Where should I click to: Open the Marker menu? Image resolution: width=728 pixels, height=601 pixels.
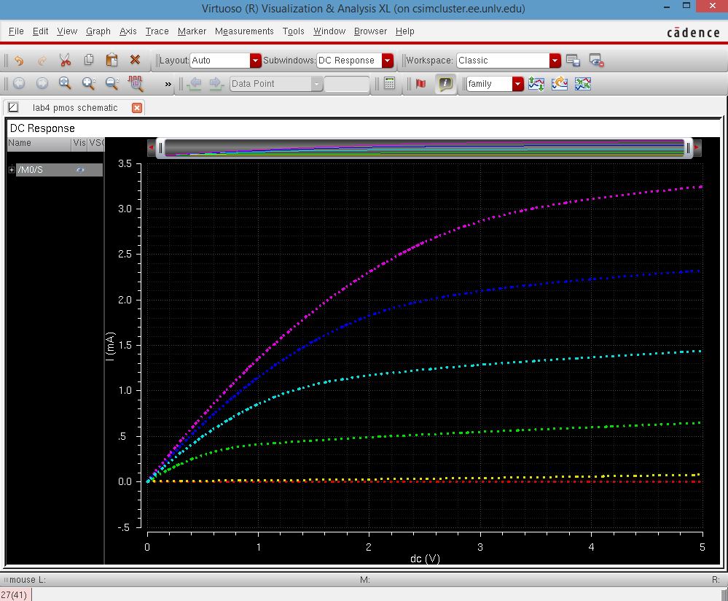[x=192, y=31]
